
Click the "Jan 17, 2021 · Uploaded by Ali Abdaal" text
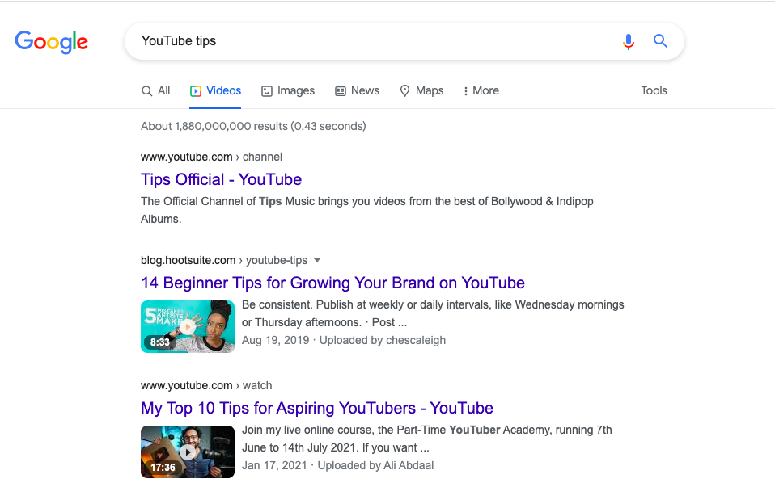337,465
